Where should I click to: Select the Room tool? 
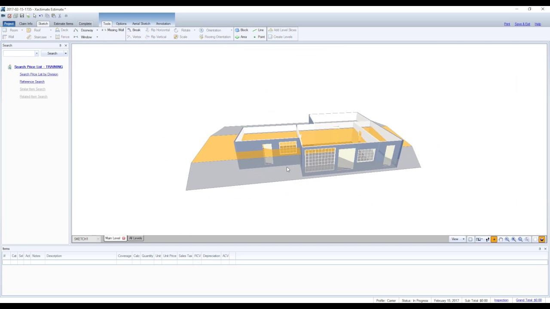point(11,30)
